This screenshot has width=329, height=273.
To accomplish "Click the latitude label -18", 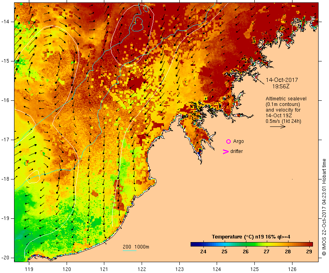I will click(5, 179).
